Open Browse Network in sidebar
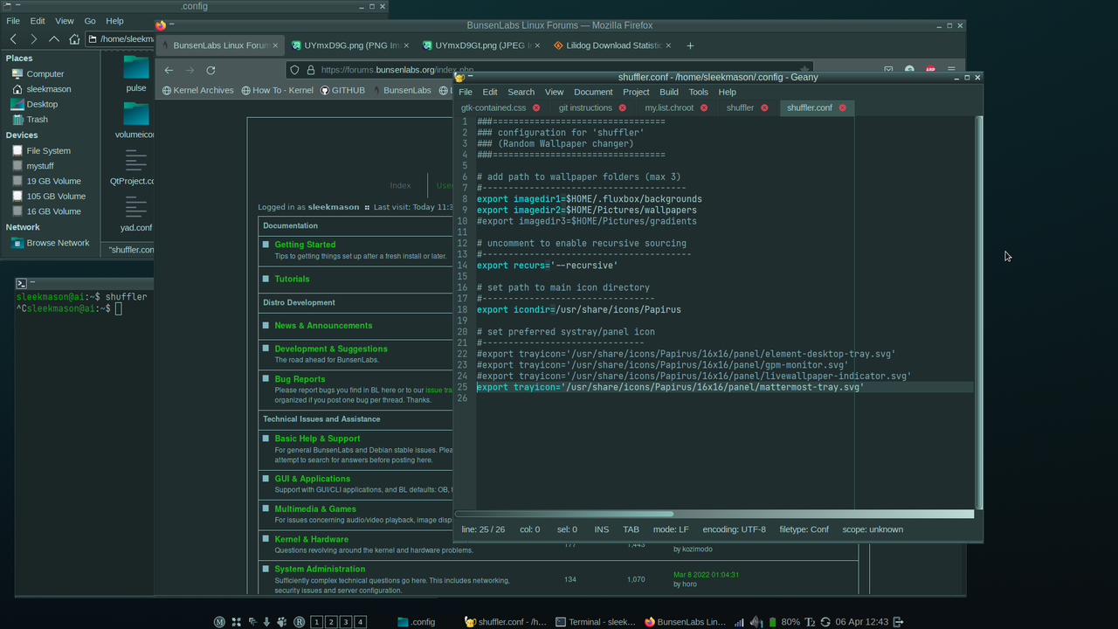 (x=51, y=243)
